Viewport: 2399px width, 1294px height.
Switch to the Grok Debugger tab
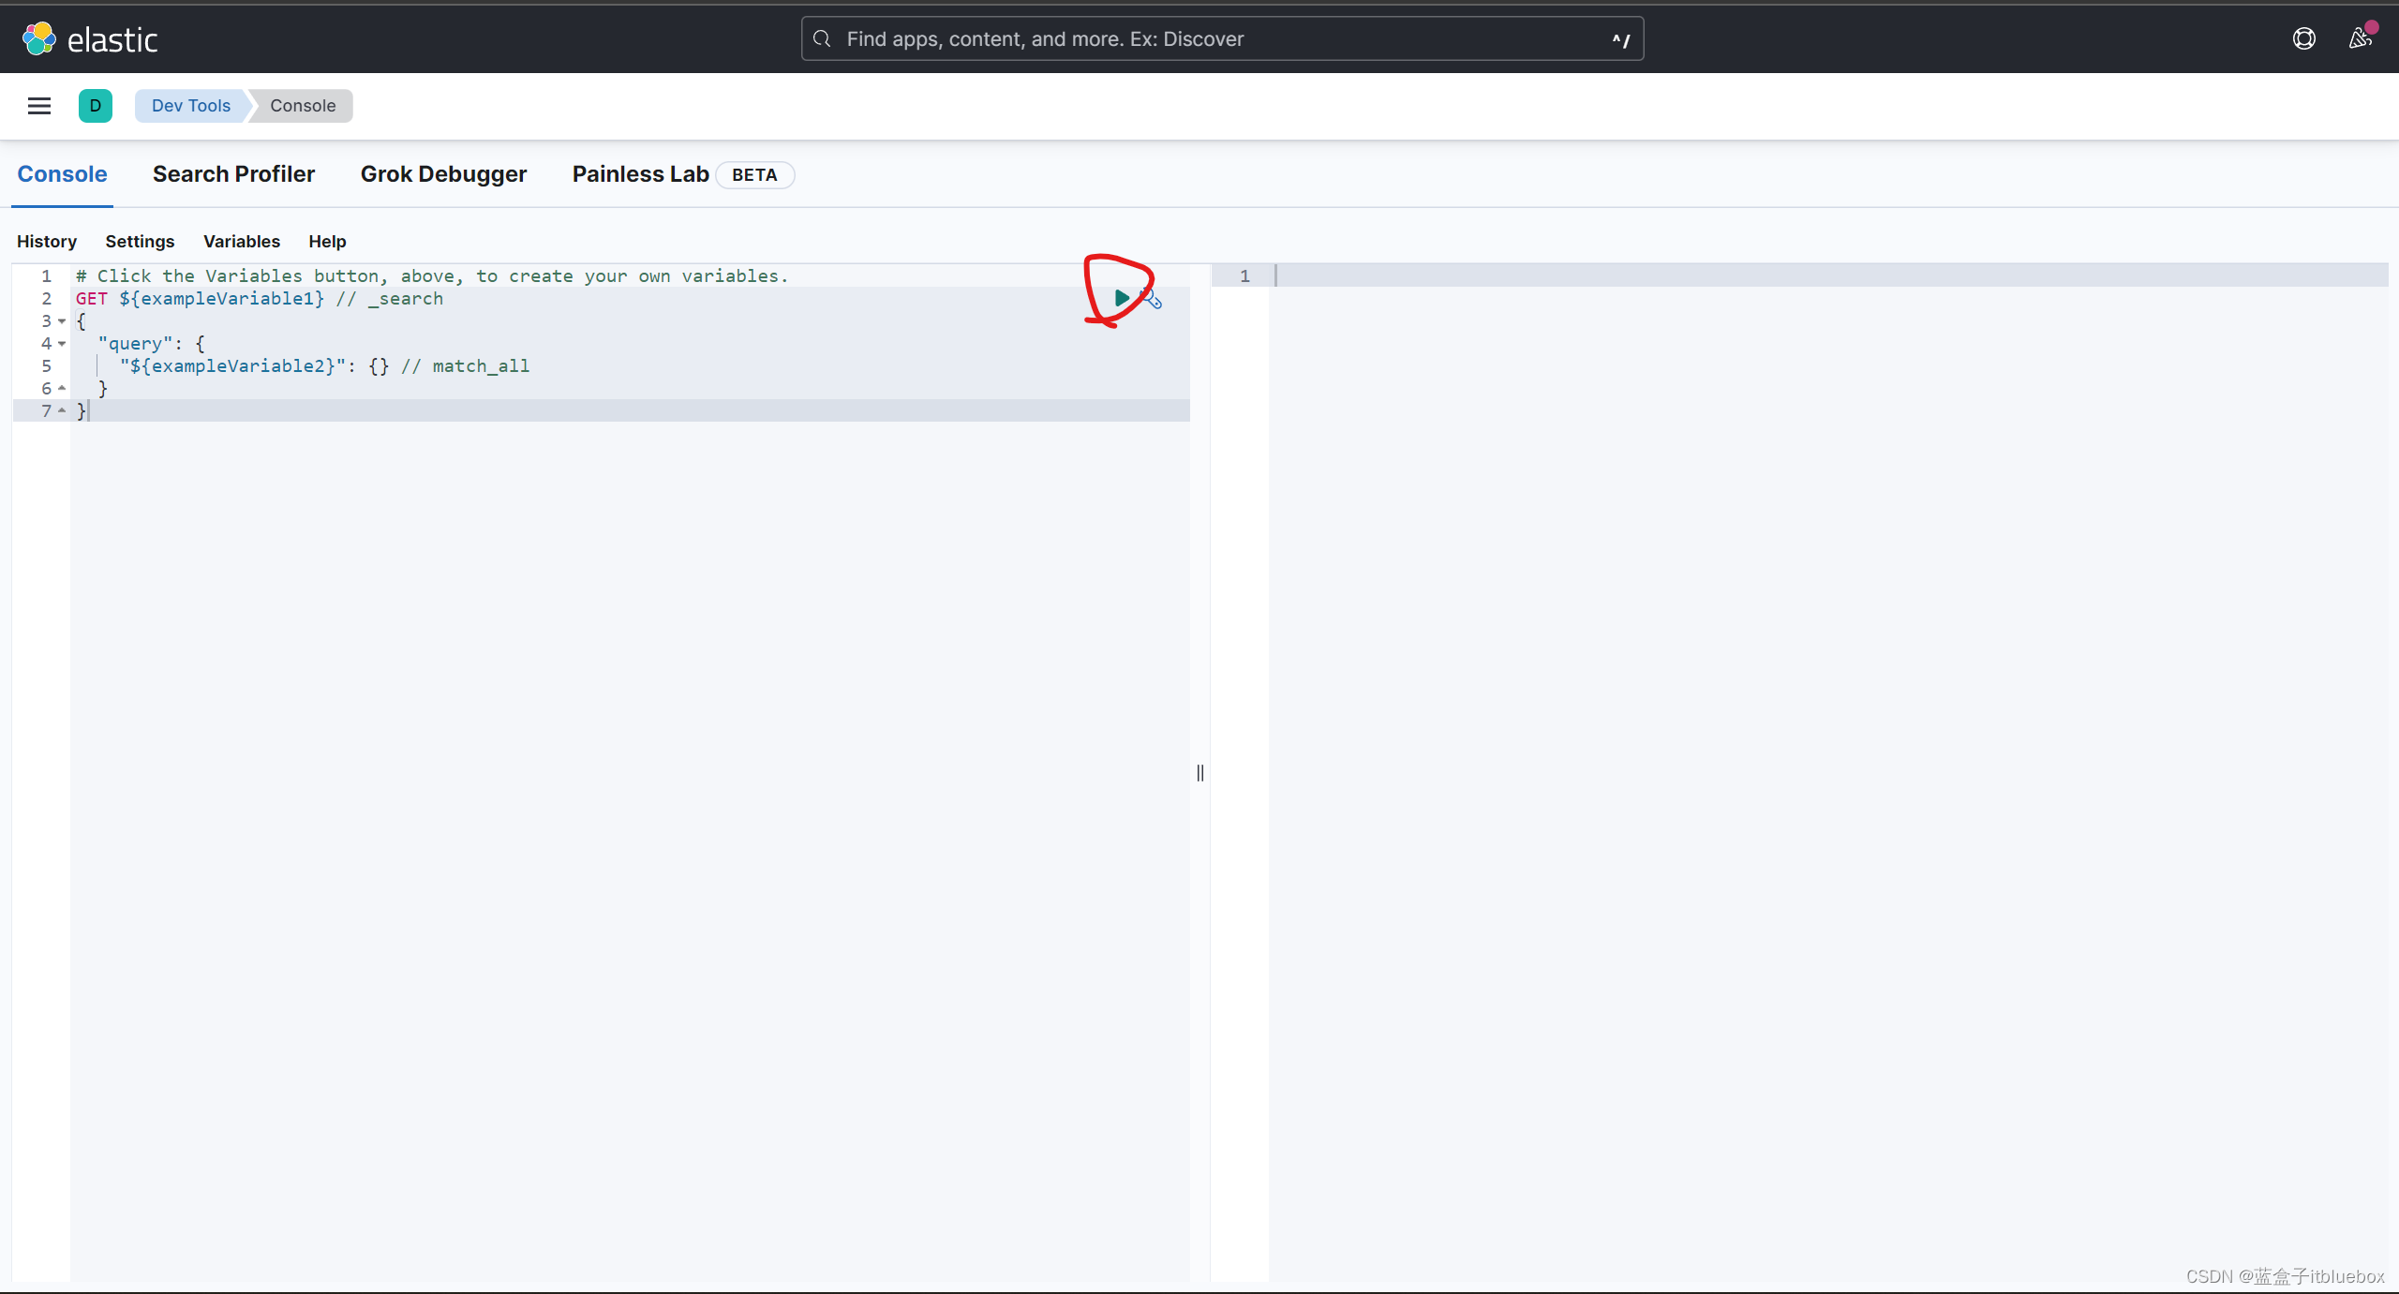point(443,174)
